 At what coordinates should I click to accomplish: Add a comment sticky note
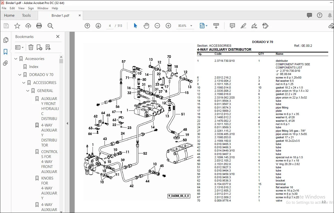pyautogui.click(x=232, y=26)
